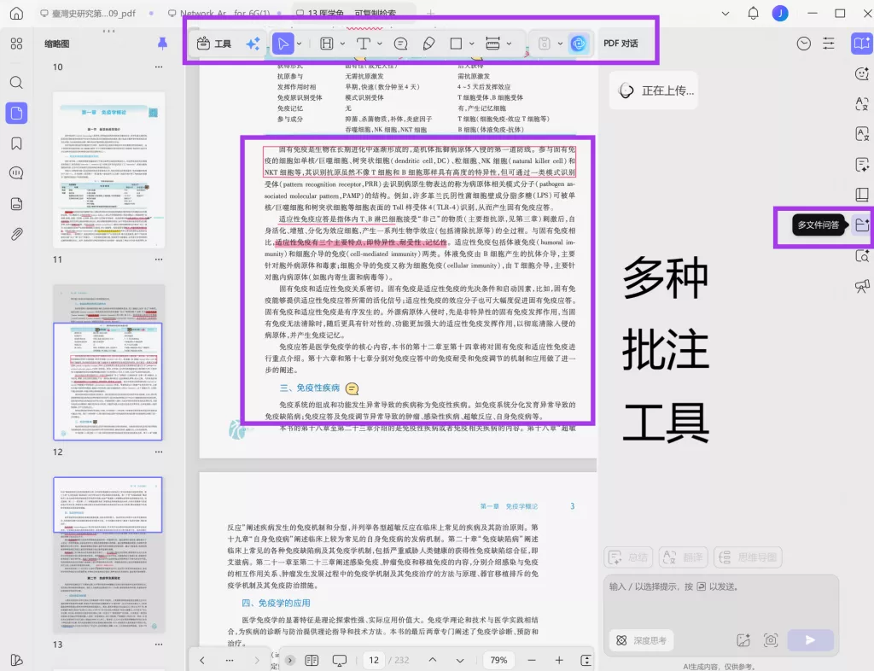Click the 翻译 translate button
The image size is (874, 671).
point(683,557)
